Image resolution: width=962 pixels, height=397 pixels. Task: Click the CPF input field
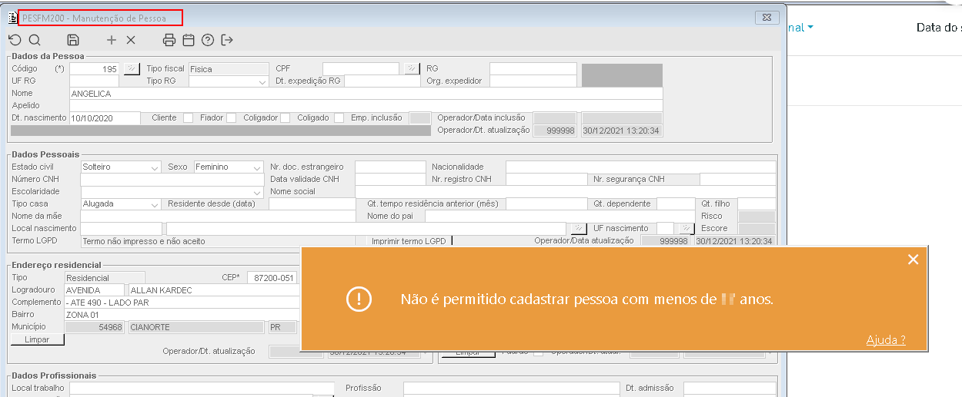[361, 68]
